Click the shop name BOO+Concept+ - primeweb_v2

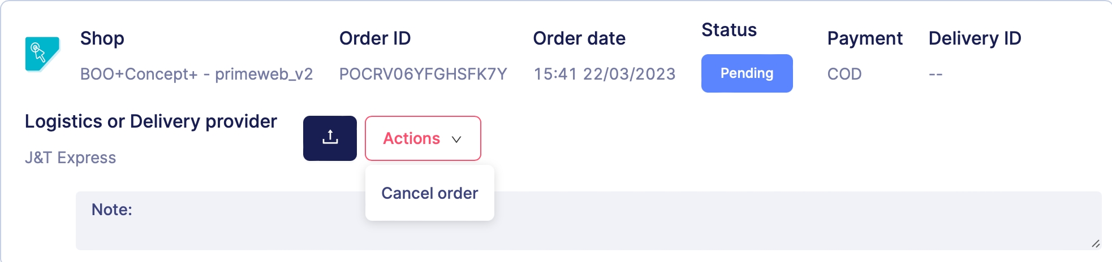point(196,74)
